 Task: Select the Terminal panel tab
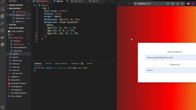point(38,64)
